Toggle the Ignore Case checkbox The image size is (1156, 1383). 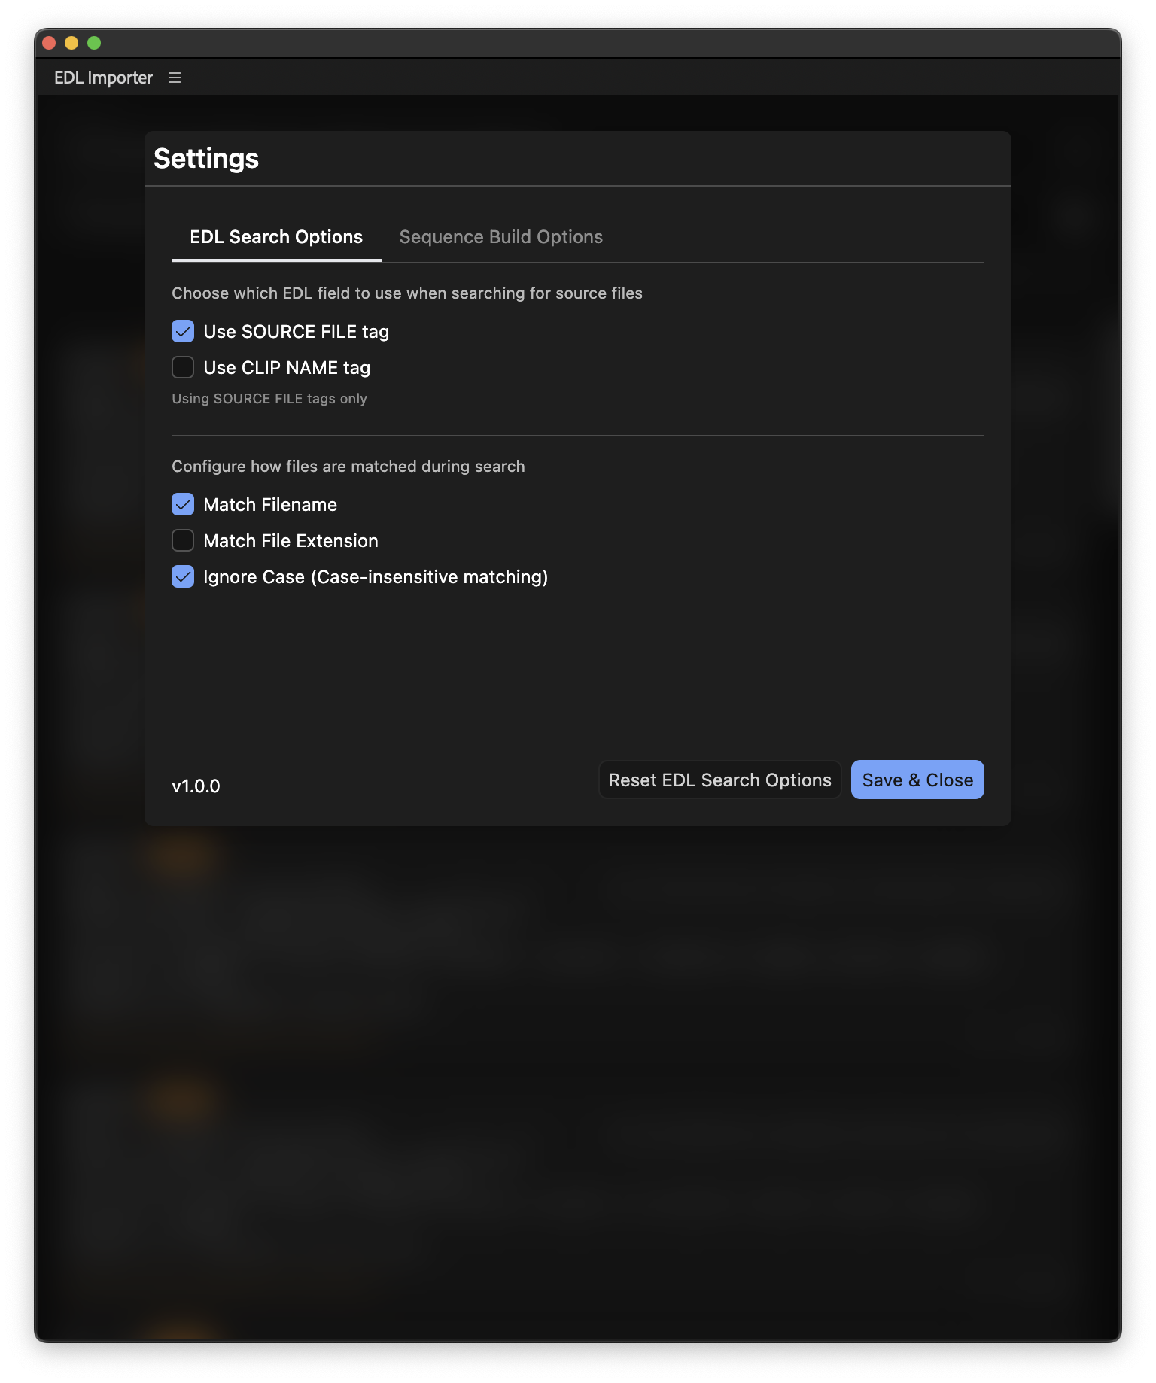(183, 576)
